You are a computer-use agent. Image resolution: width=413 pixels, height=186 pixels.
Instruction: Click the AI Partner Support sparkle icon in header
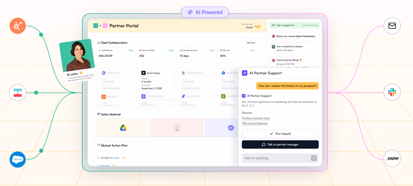(244, 73)
